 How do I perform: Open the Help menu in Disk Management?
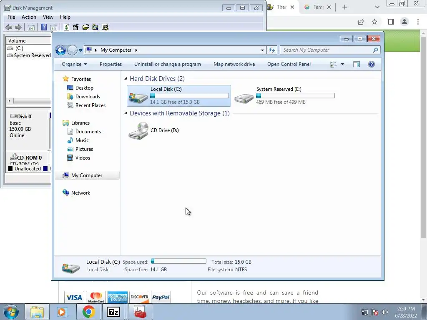coord(65,17)
